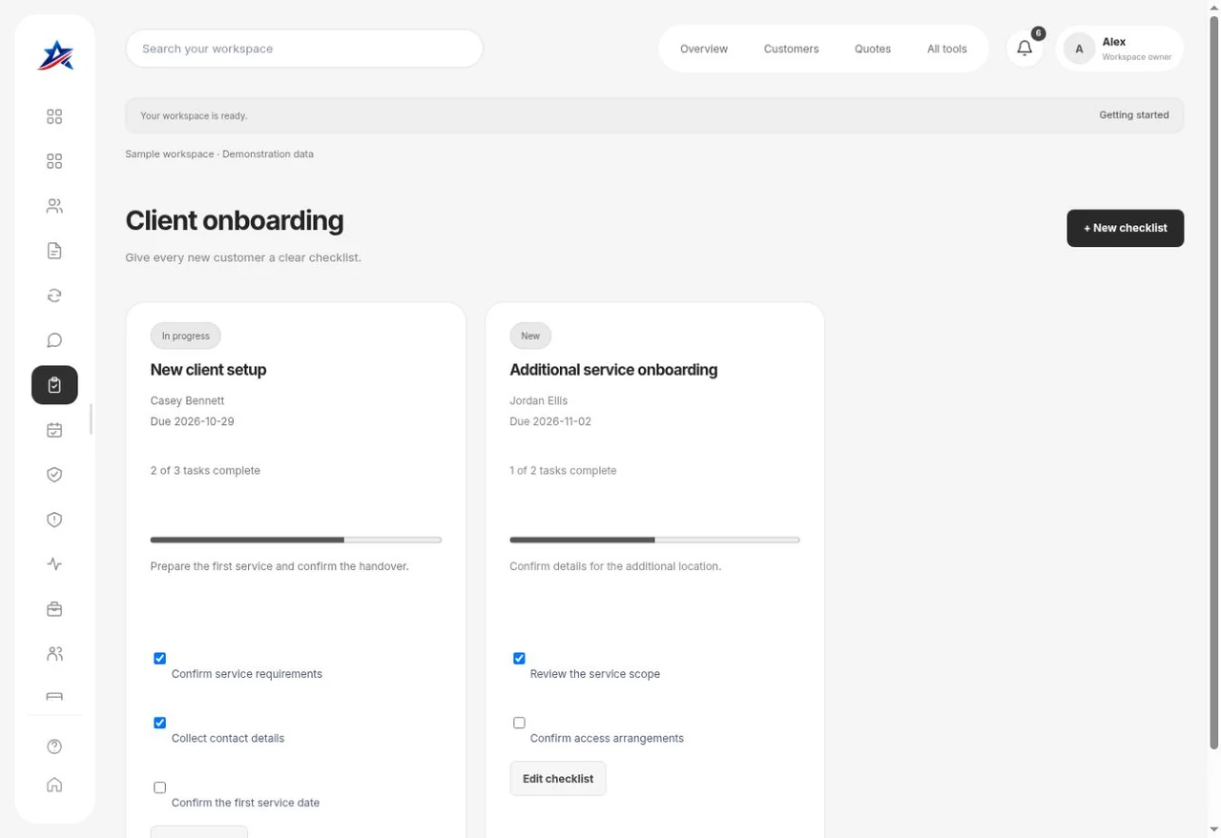Click the circular sync arrows sidebar icon

54,296
